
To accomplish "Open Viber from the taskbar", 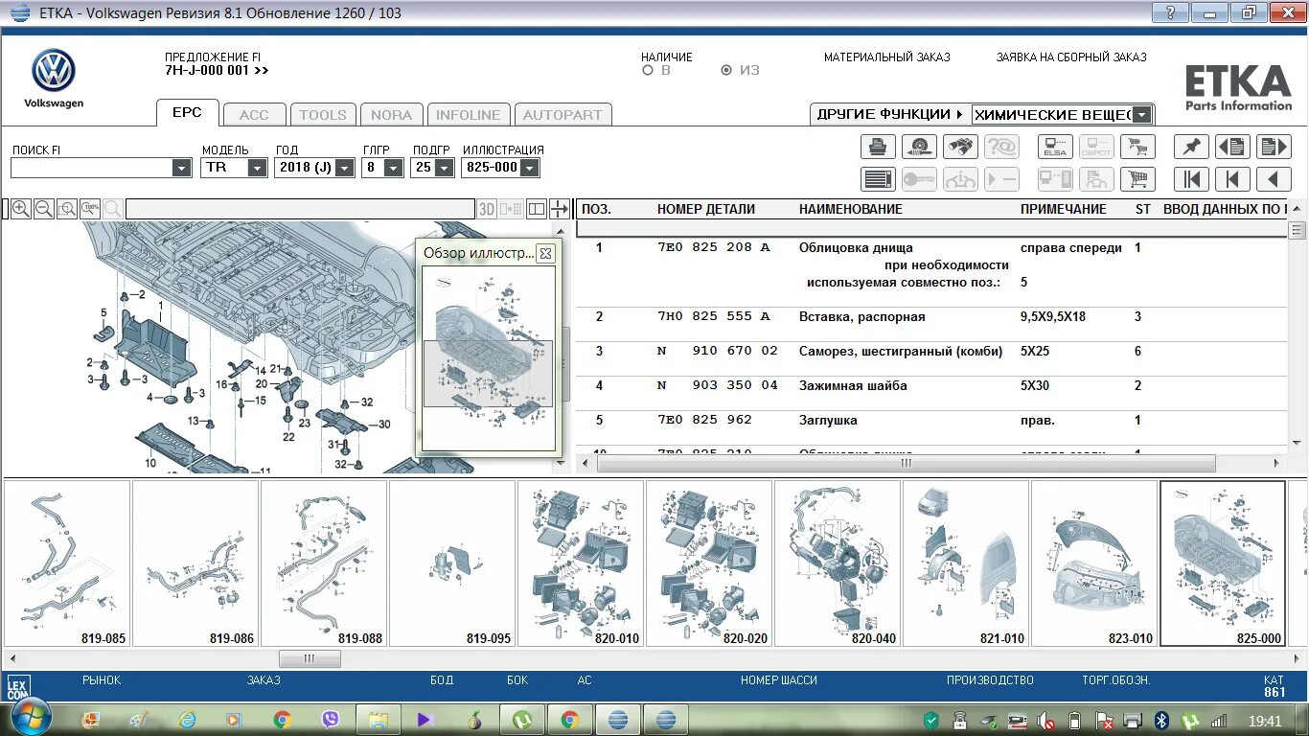I will (331, 720).
